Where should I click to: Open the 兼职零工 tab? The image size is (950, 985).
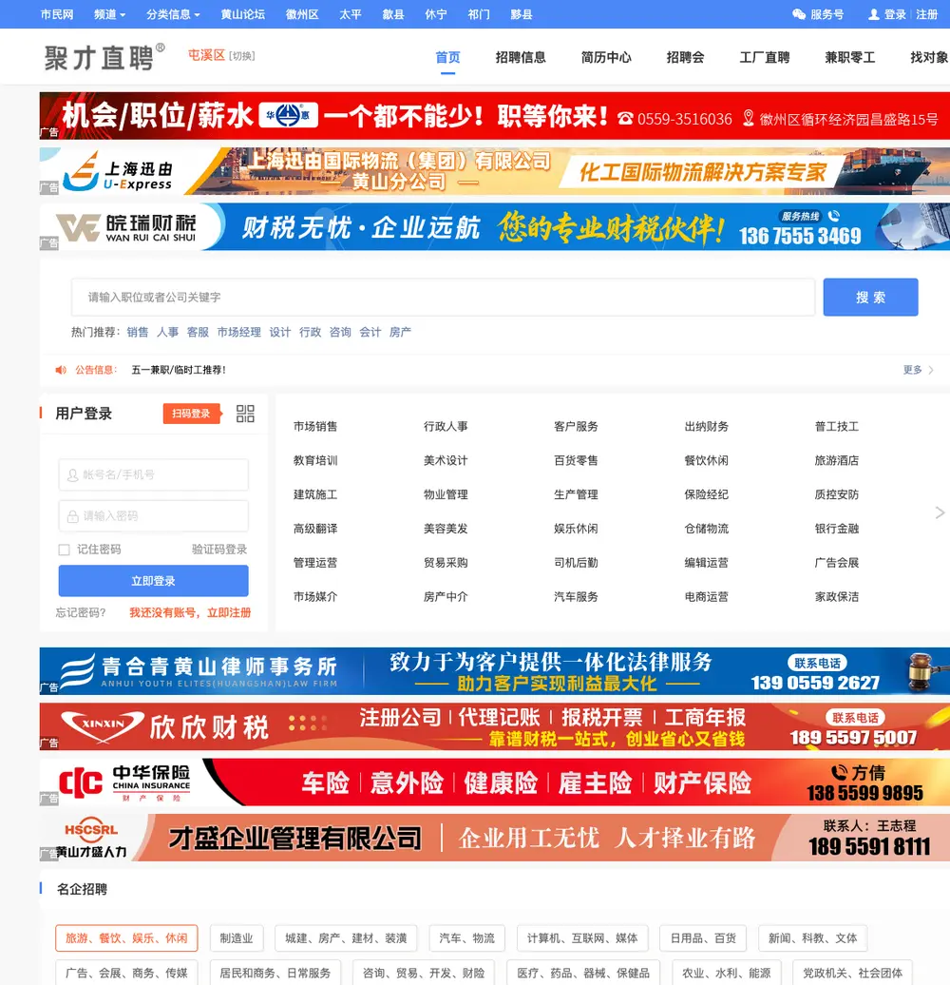pyautogui.click(x=849, y=58)
